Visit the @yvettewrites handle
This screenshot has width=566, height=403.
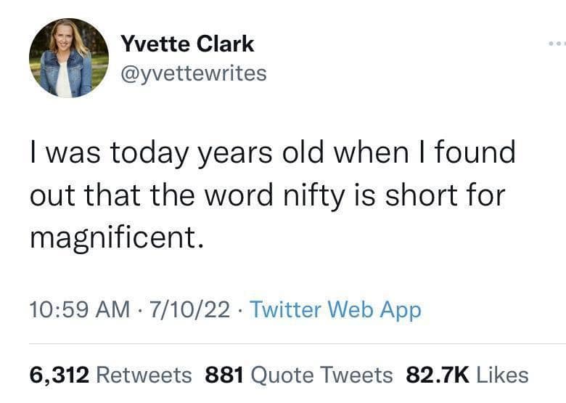192,73
